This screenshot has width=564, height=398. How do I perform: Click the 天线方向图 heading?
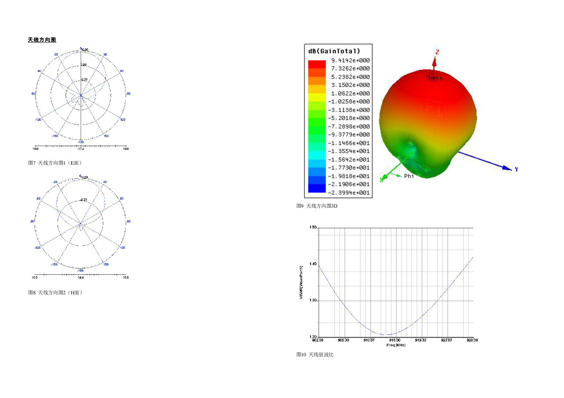coord(42,40)
